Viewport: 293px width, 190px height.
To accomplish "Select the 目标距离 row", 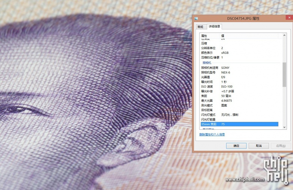I will click(240, 110).
